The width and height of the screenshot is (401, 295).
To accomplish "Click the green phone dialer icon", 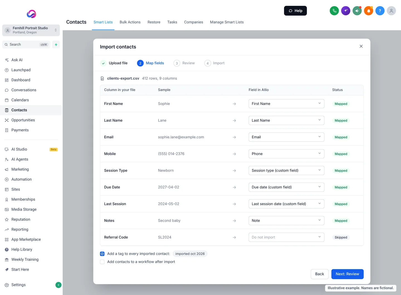I will (334, 11).
